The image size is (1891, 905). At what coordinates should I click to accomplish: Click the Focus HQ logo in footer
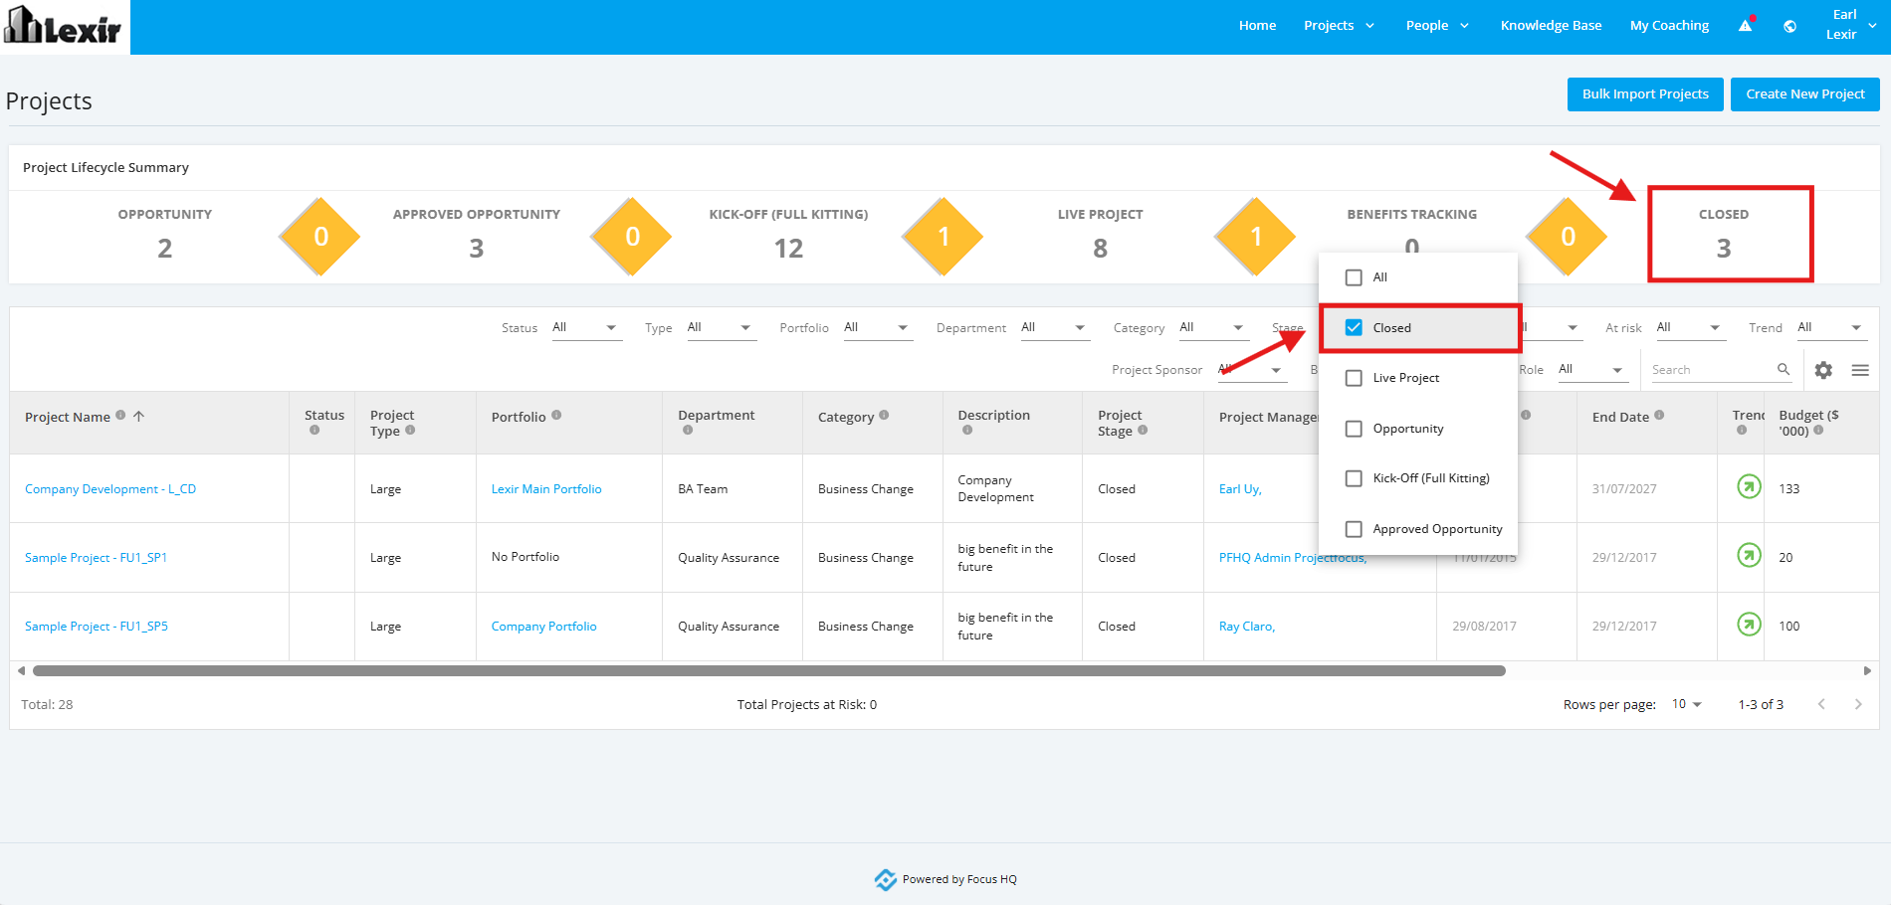(x=885, y=879)
